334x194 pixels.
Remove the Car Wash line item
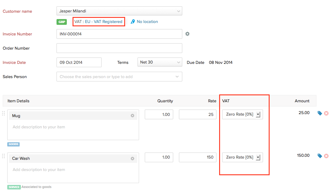click(x=326, y=156)
